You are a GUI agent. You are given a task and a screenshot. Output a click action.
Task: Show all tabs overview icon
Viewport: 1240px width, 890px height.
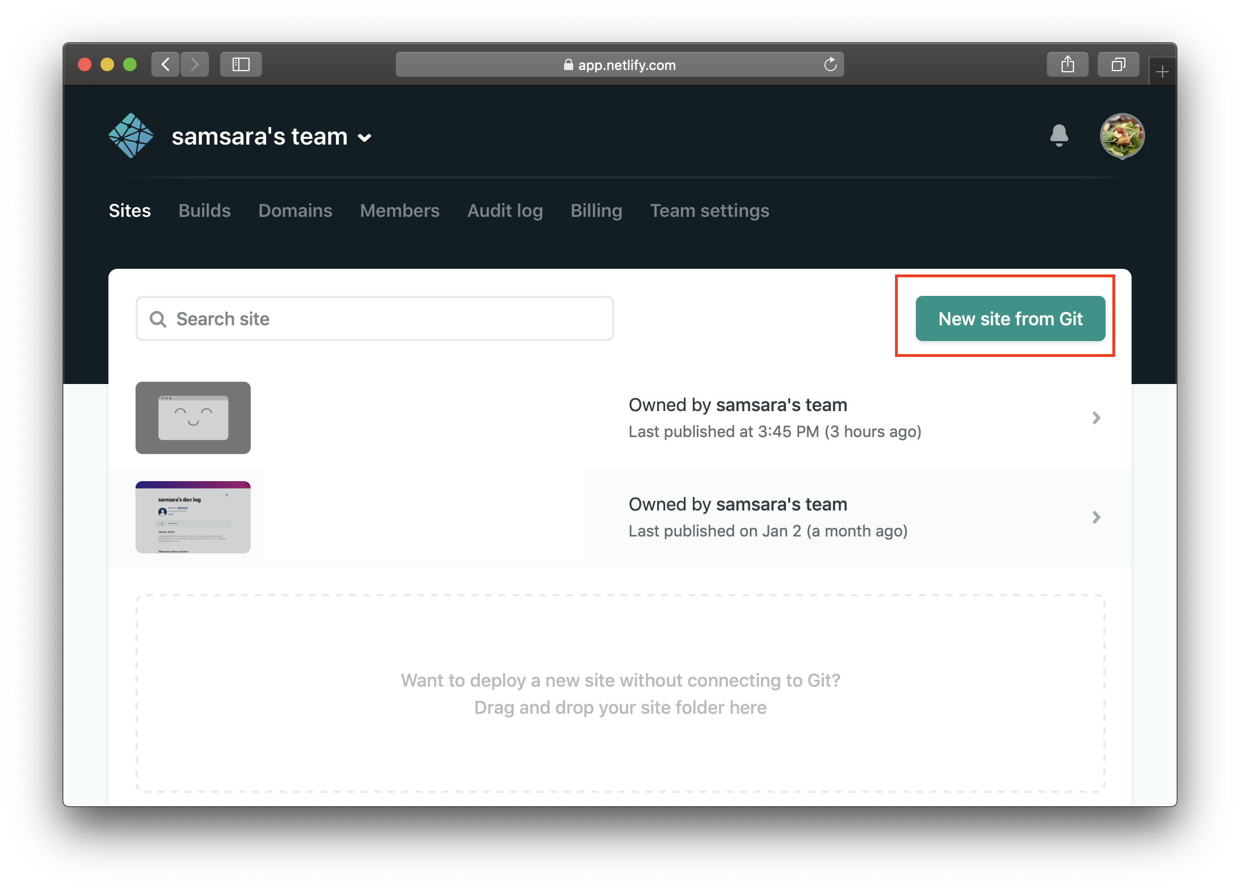pyautogui.click(x=1118, y=64)
